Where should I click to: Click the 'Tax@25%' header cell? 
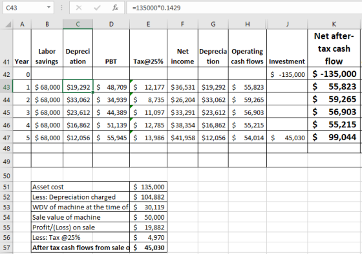(x=148, y=48)
